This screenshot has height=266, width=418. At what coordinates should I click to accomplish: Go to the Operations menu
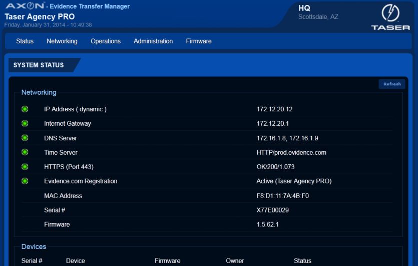pos(106,41)
